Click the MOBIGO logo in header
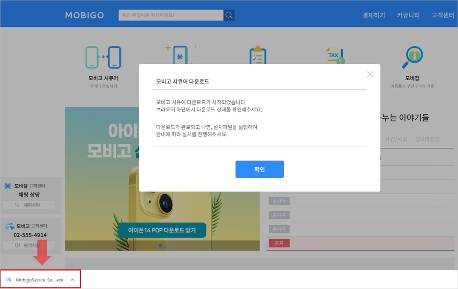The image size is (458, 289). 85,15
